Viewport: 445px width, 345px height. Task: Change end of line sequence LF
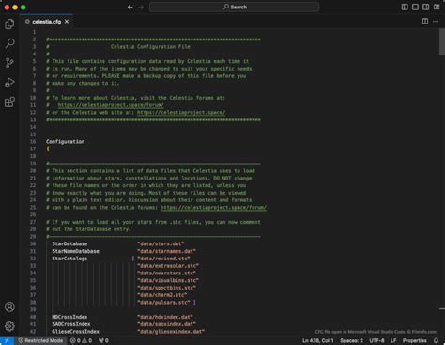coord(393,340)
